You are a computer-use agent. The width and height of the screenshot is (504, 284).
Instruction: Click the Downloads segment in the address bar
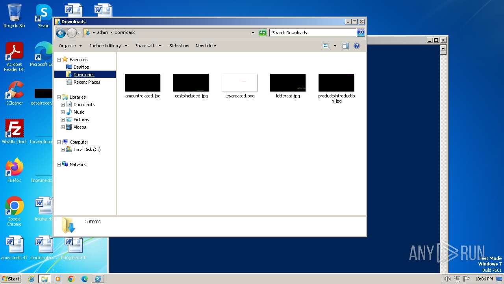125,33
